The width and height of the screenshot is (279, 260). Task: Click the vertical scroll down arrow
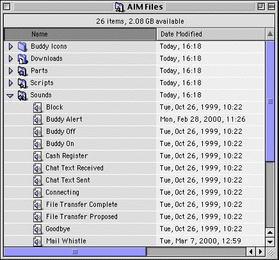pos(270,242)
